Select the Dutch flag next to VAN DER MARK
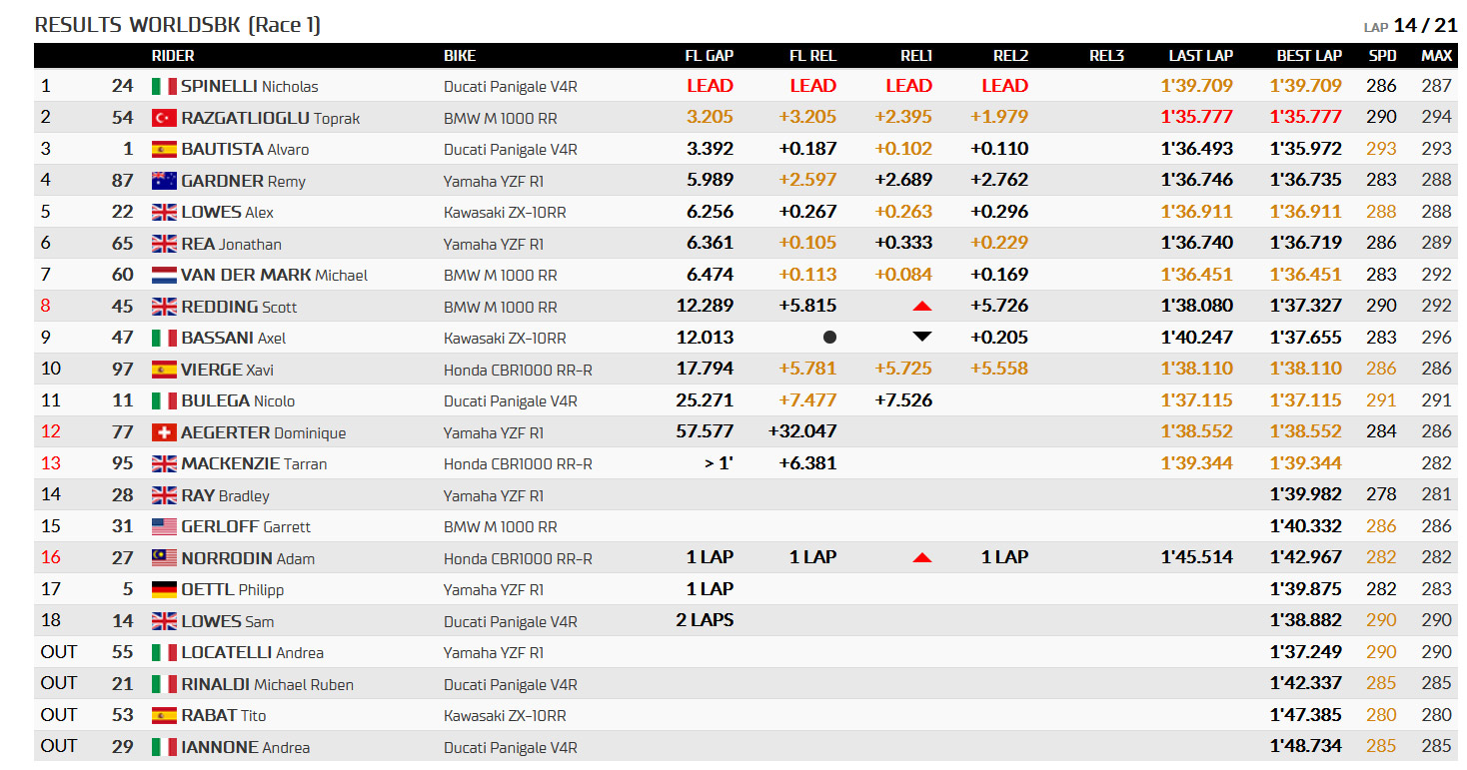 pos(164,275)
